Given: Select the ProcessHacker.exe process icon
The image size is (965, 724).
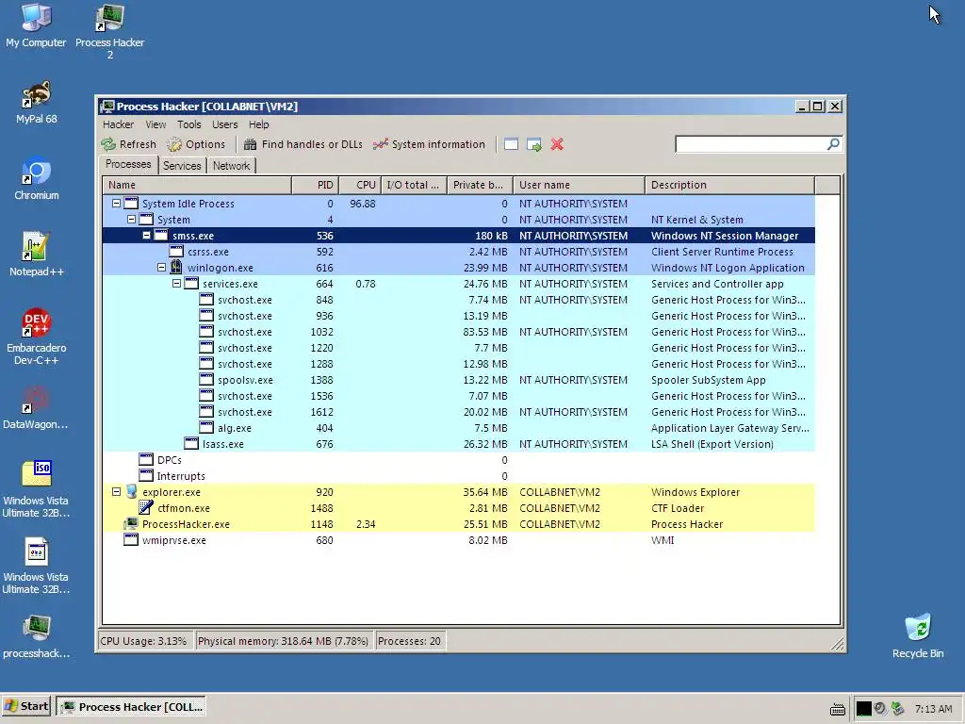Looking at the screenshot, I should click(x=131, y=524).
